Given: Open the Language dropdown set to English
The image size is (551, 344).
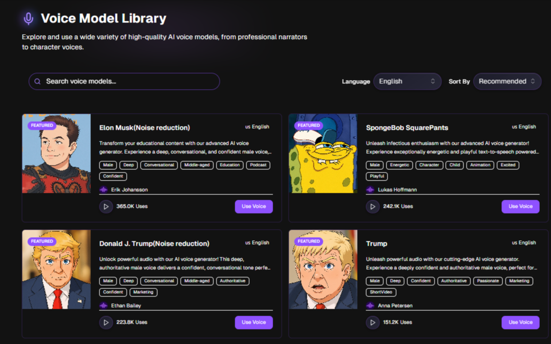Looking at the screenshot, I should [x=407, y=82].
